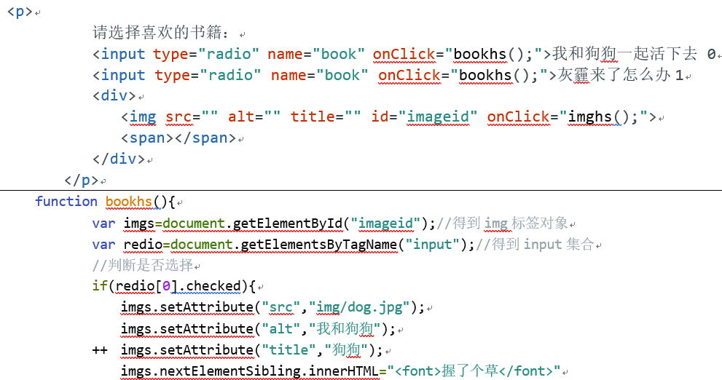Click the if(redio[0].checked){ line
The height and width of the screenshot is (380, 722).
pyautogui.click(x=174, y=286)
